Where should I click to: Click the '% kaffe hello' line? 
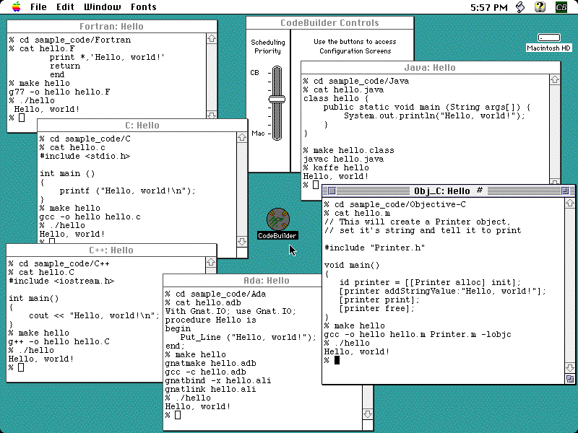point(336,168)
